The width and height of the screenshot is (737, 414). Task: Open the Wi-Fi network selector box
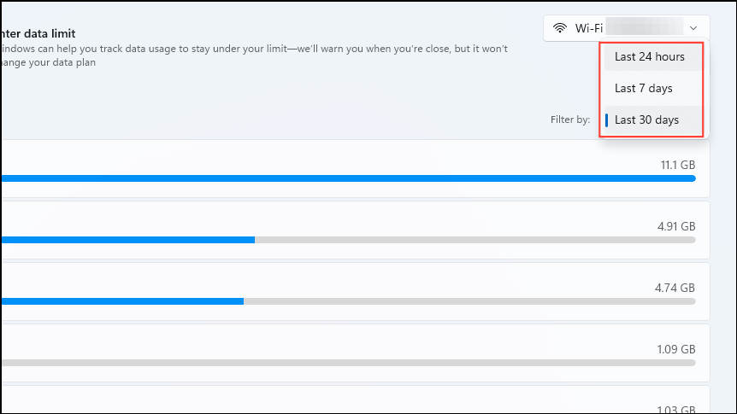tap(626, 28)
